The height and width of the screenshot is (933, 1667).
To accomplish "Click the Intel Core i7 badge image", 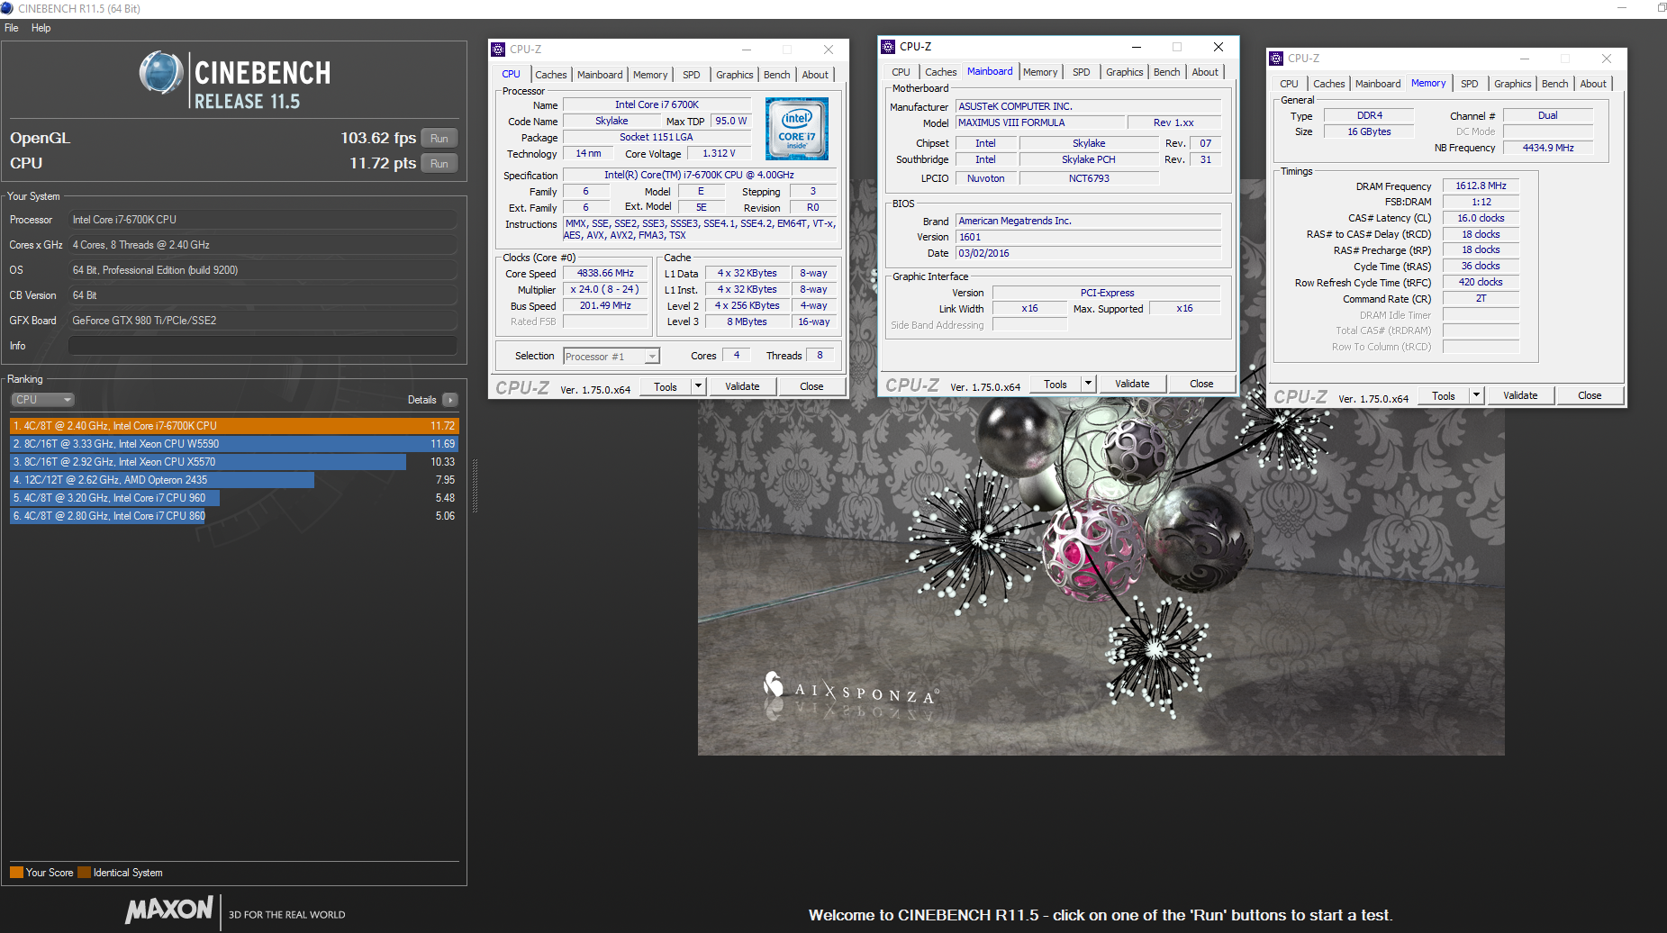I will [x=797, y=129].
